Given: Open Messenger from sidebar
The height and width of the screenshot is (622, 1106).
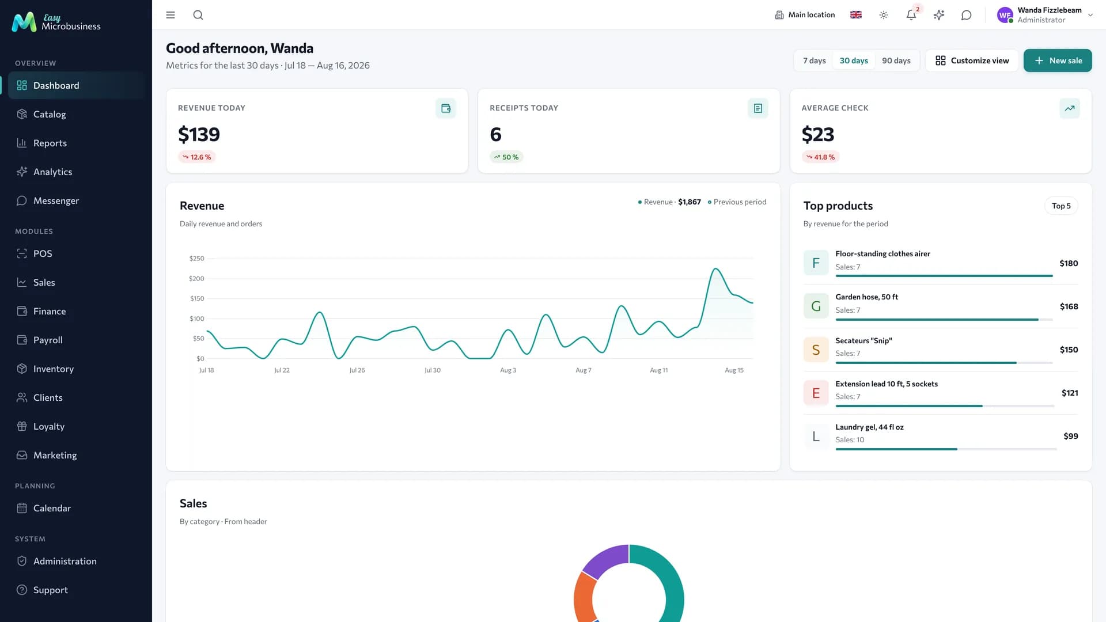Looking at the screenshot, I should click(x=76, y=200).
